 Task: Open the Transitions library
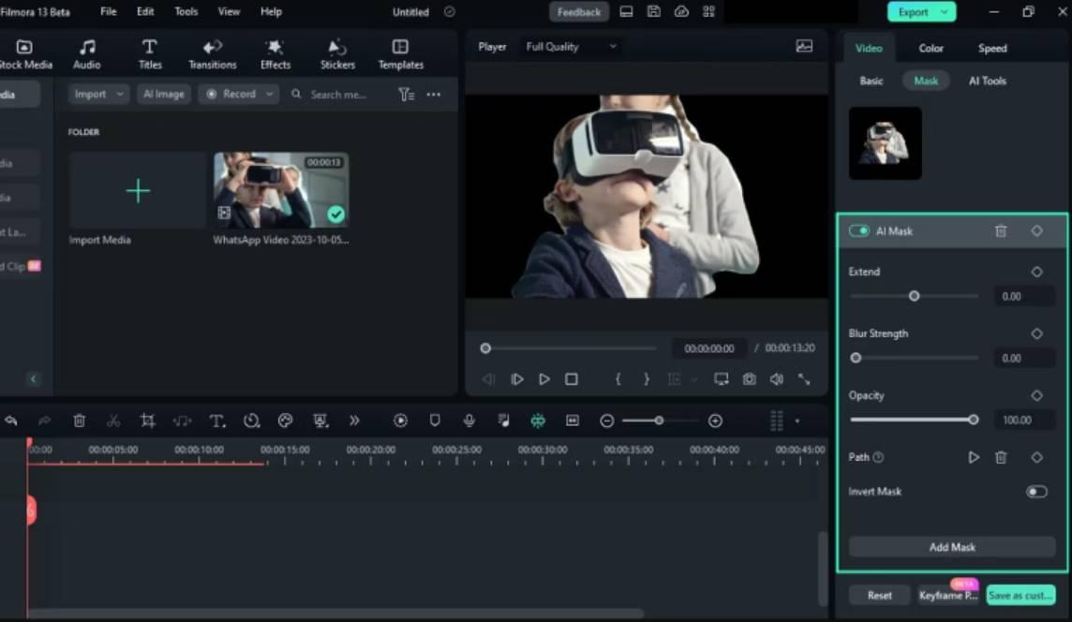click(213, 54)
